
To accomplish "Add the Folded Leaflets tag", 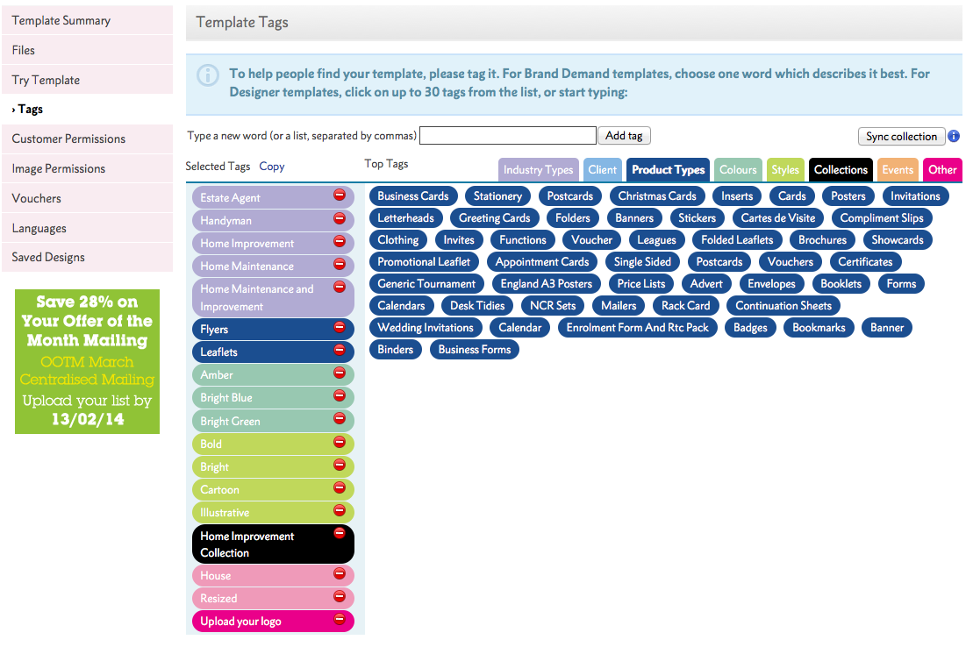I will click(x=737, y=240).
